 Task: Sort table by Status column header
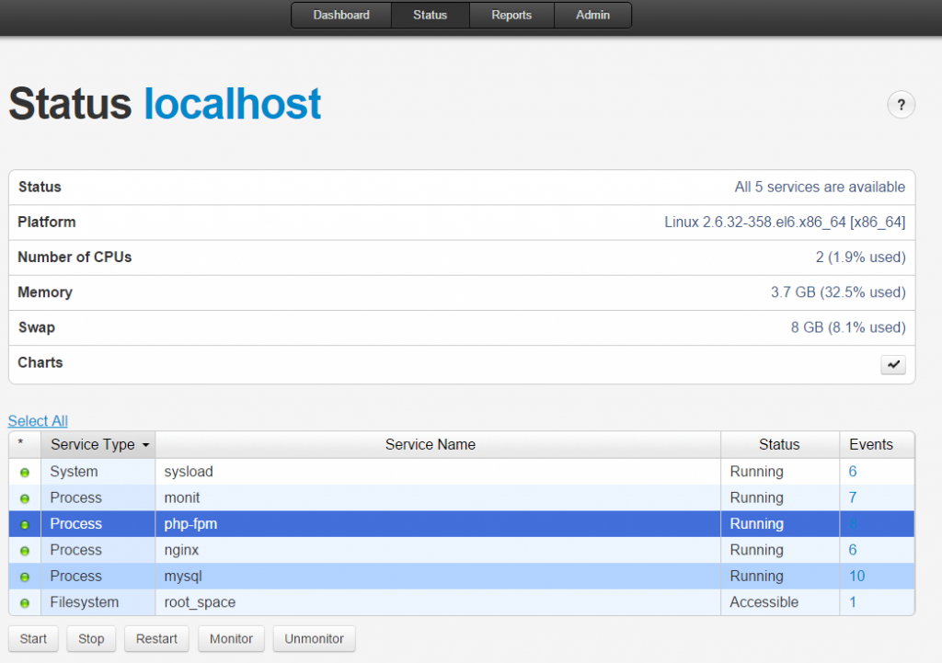(x=779, y=445)
